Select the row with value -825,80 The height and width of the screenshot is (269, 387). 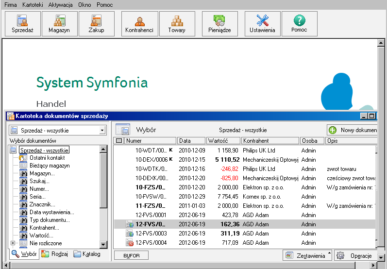tap(244, 178)
